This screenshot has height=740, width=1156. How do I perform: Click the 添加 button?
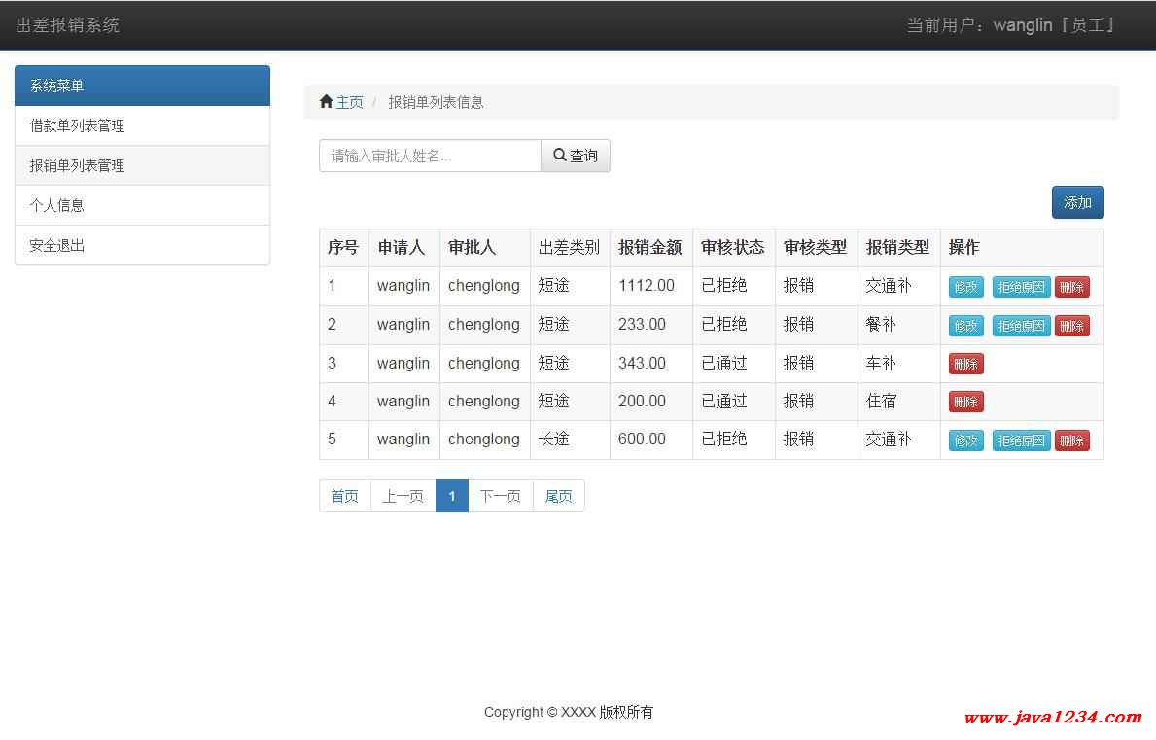pyautogui.click(x=1077, y=202)
